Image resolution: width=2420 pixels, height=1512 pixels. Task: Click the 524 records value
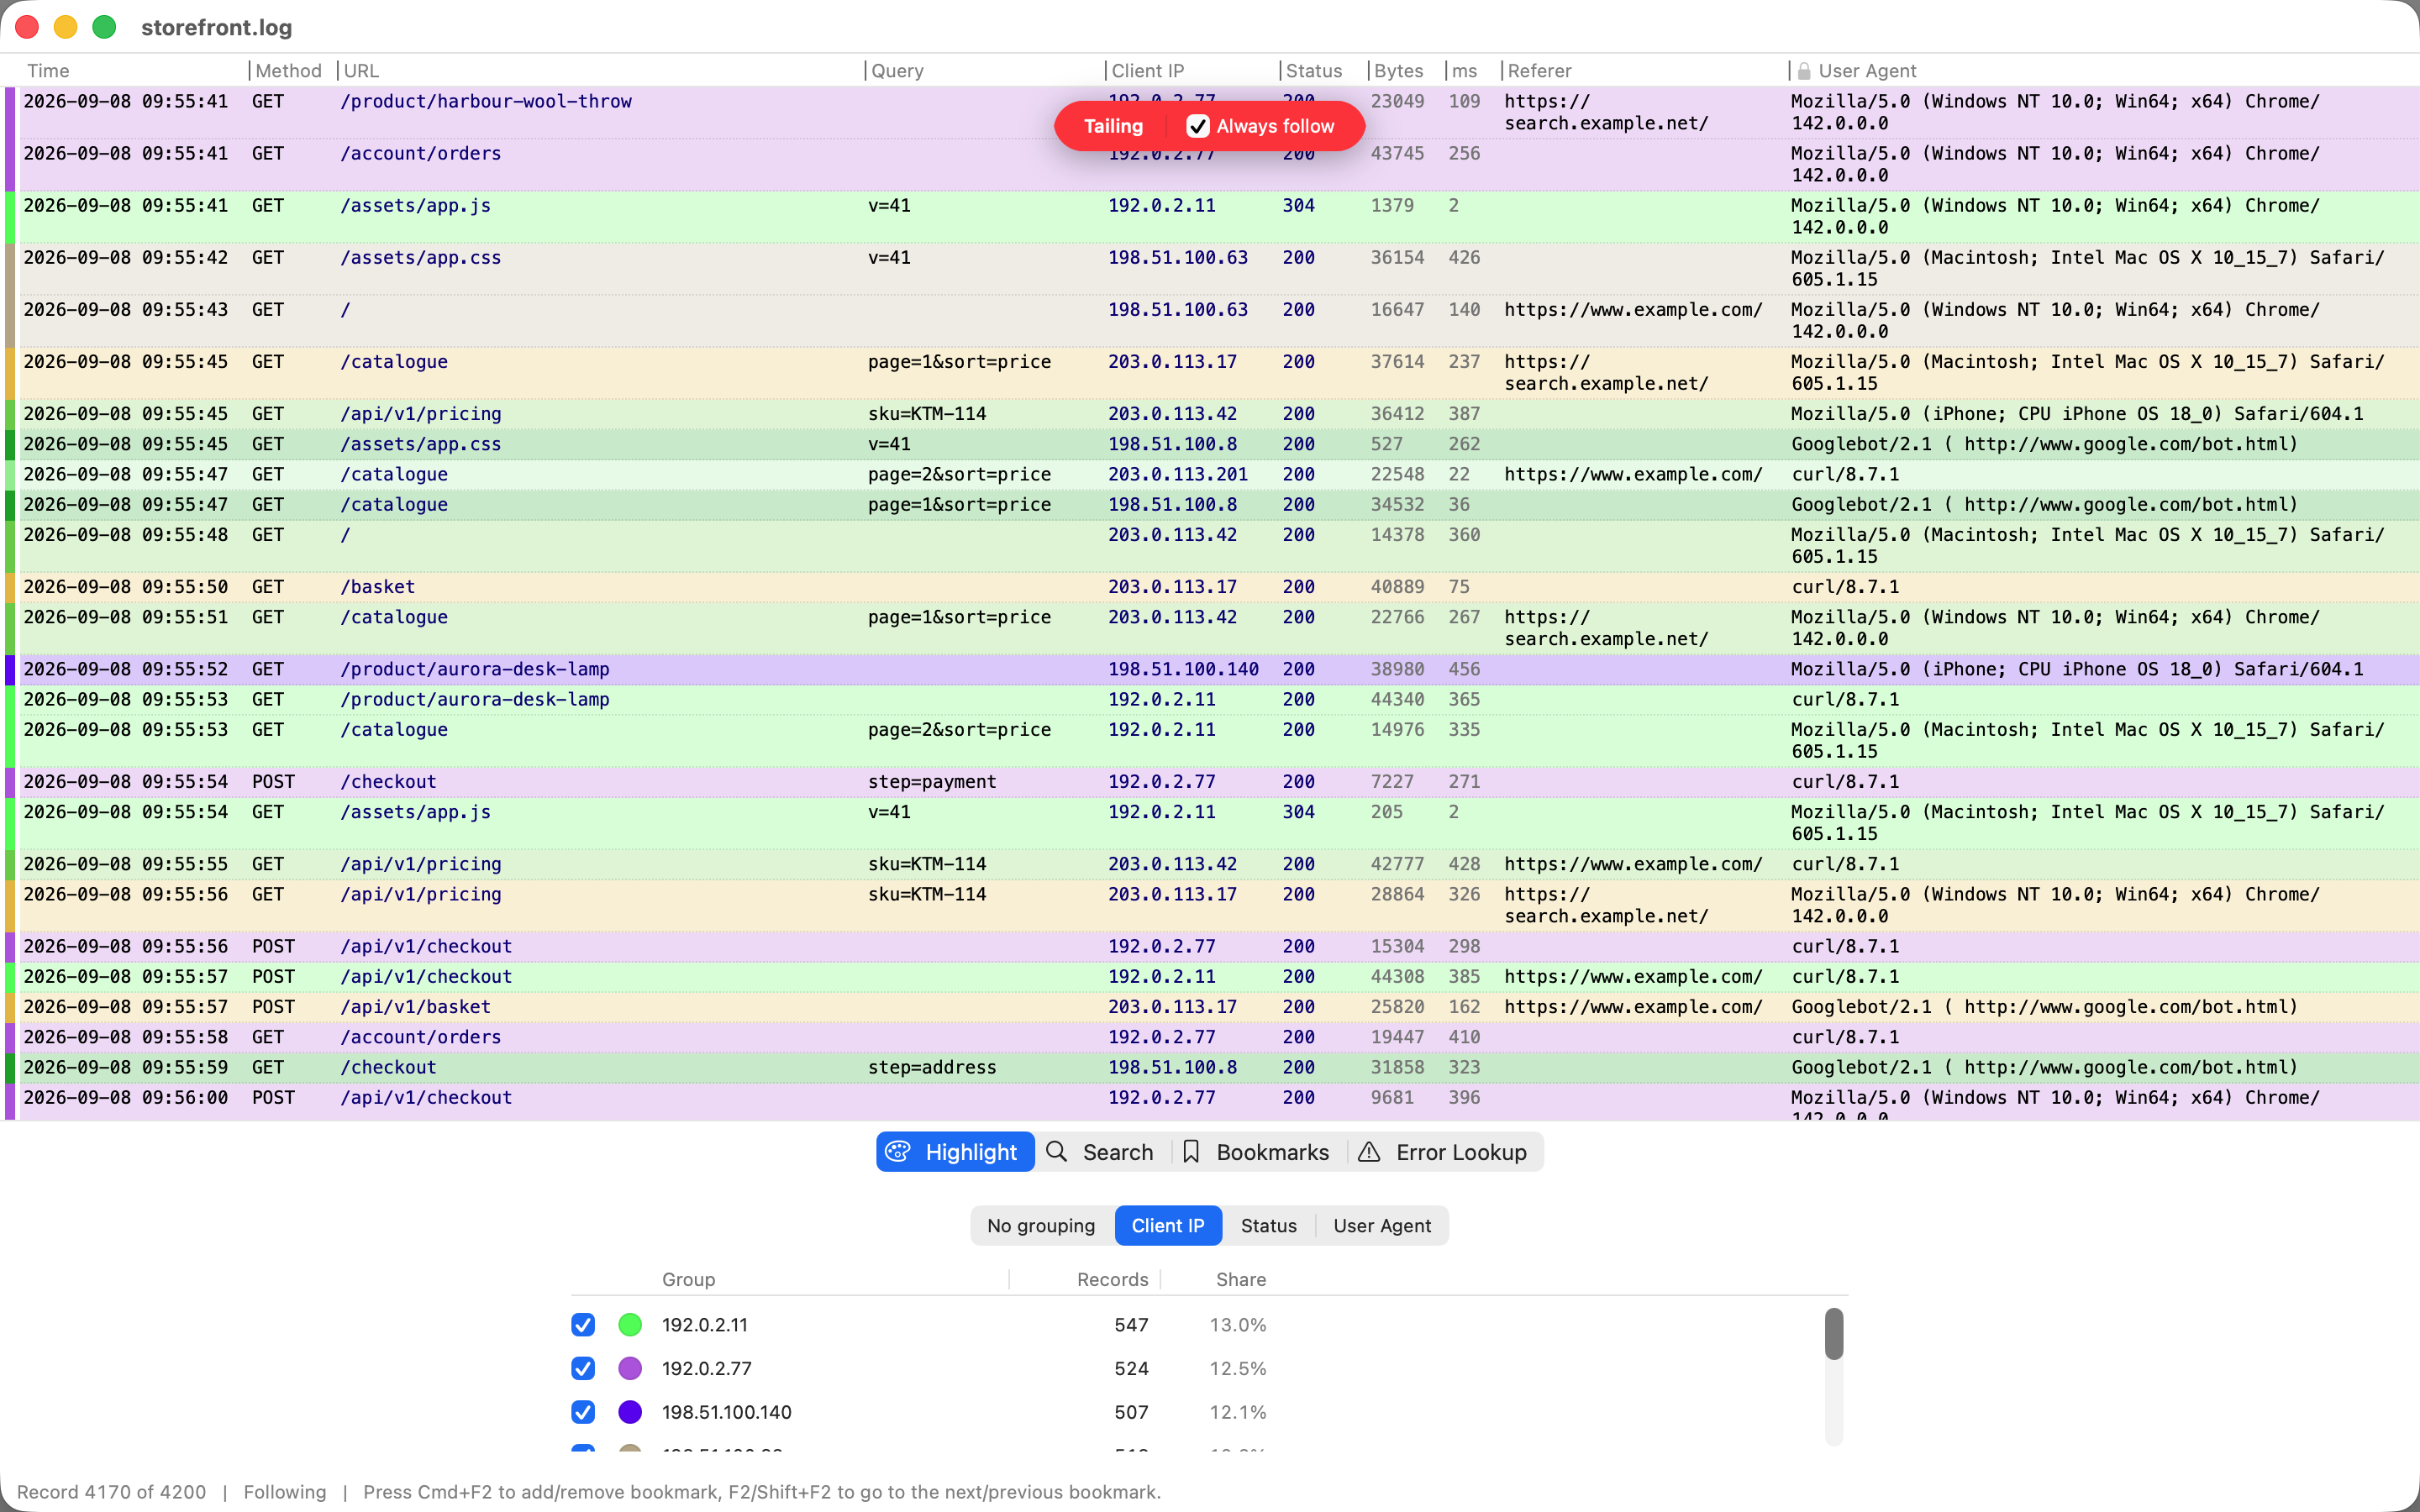1131,1368
